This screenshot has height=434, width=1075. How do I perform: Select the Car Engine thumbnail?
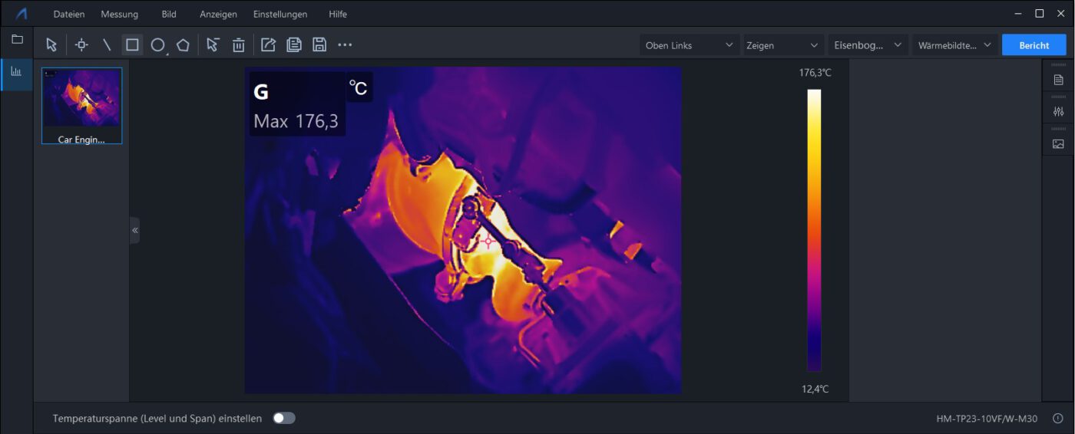pos(81,106)
